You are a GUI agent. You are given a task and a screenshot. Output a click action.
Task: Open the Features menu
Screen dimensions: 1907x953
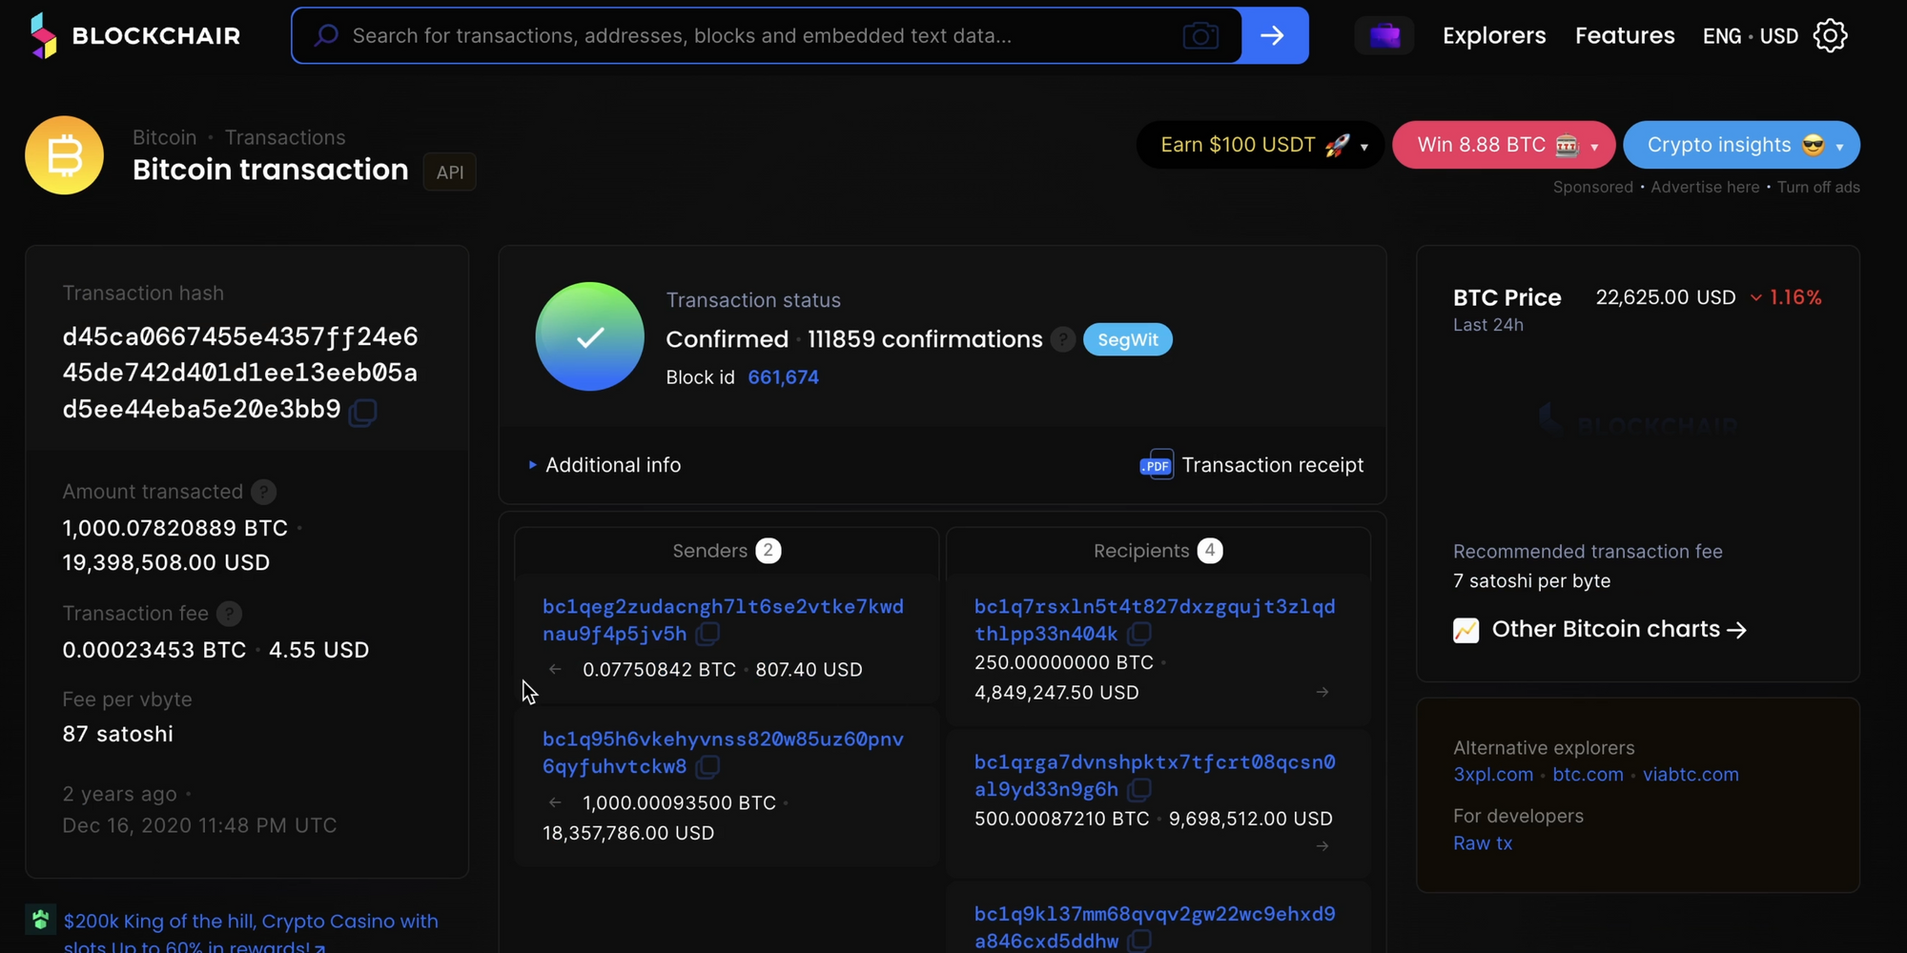tap(1624, 36)
